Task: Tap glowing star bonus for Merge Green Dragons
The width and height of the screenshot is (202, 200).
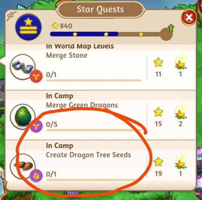Action: coord(180,112)
